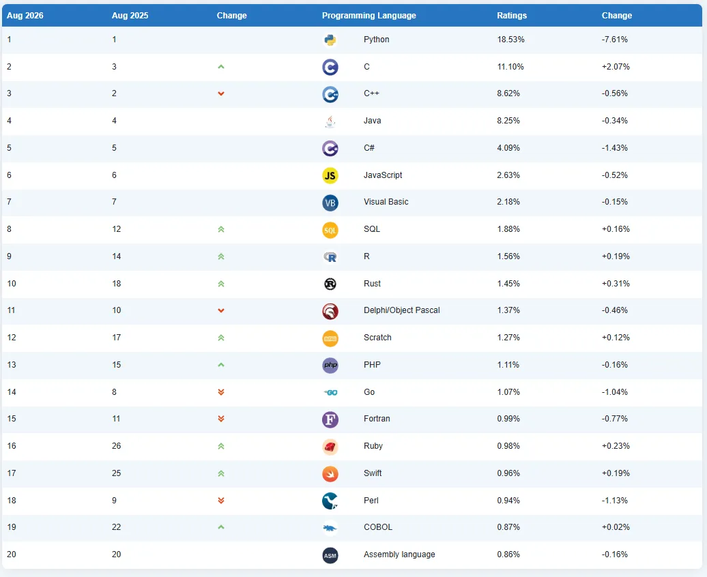Click the Visual Basic VB icon
The image size is (707, 577).
tap(330, 203)
